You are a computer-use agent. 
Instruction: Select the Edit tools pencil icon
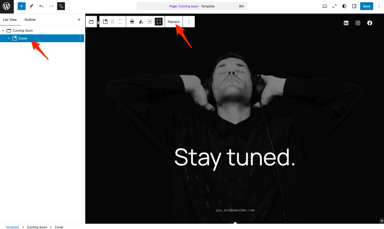[x=31, y=6]
